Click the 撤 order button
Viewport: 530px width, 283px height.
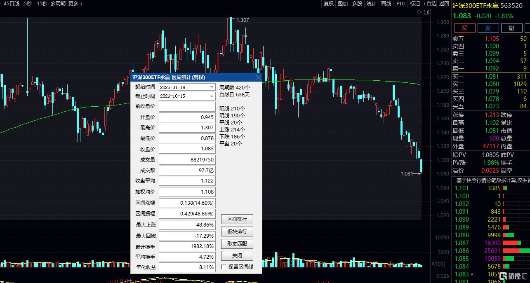pyautogui.click(x=511, y=28)
